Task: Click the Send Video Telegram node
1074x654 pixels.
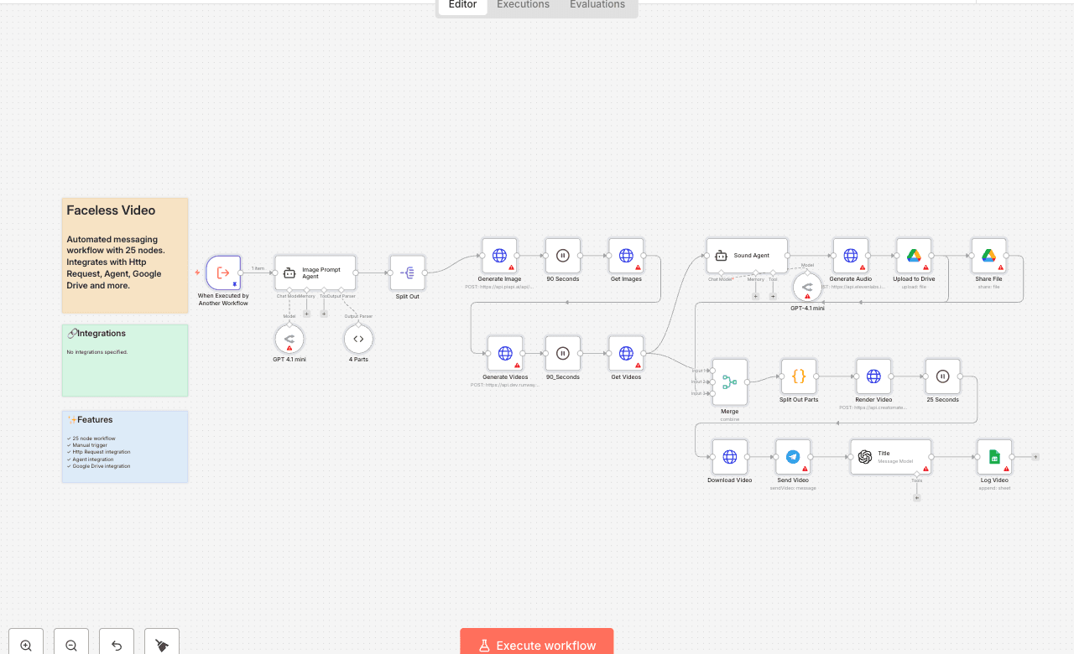Action: coord(793,457)
